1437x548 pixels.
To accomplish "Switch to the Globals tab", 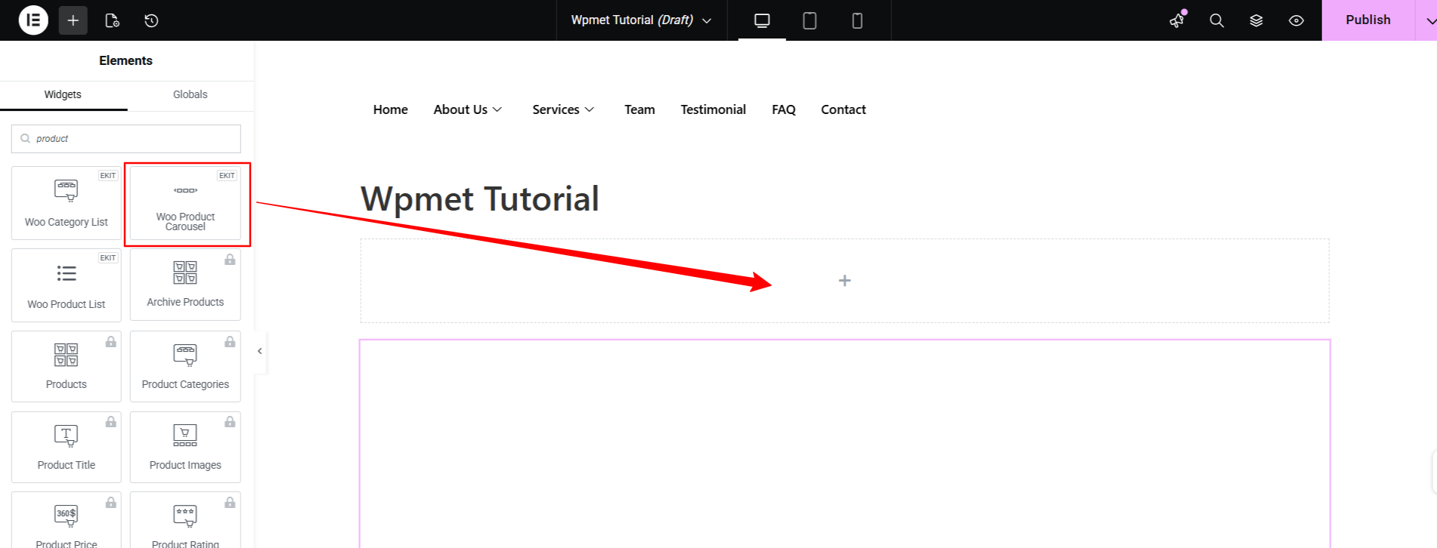I will [190, 94].
